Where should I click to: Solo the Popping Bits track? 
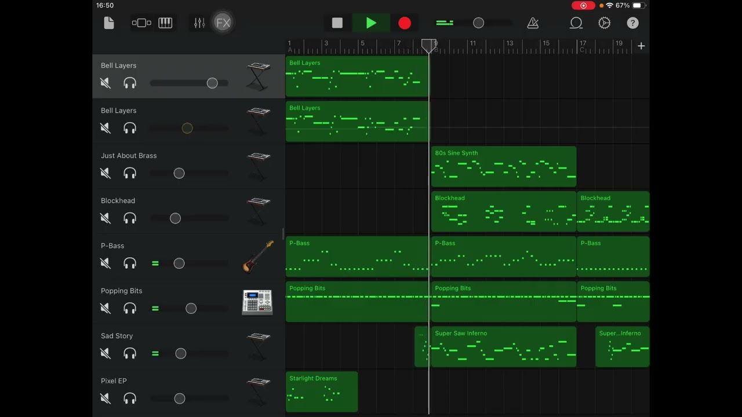tap(130, 309)
